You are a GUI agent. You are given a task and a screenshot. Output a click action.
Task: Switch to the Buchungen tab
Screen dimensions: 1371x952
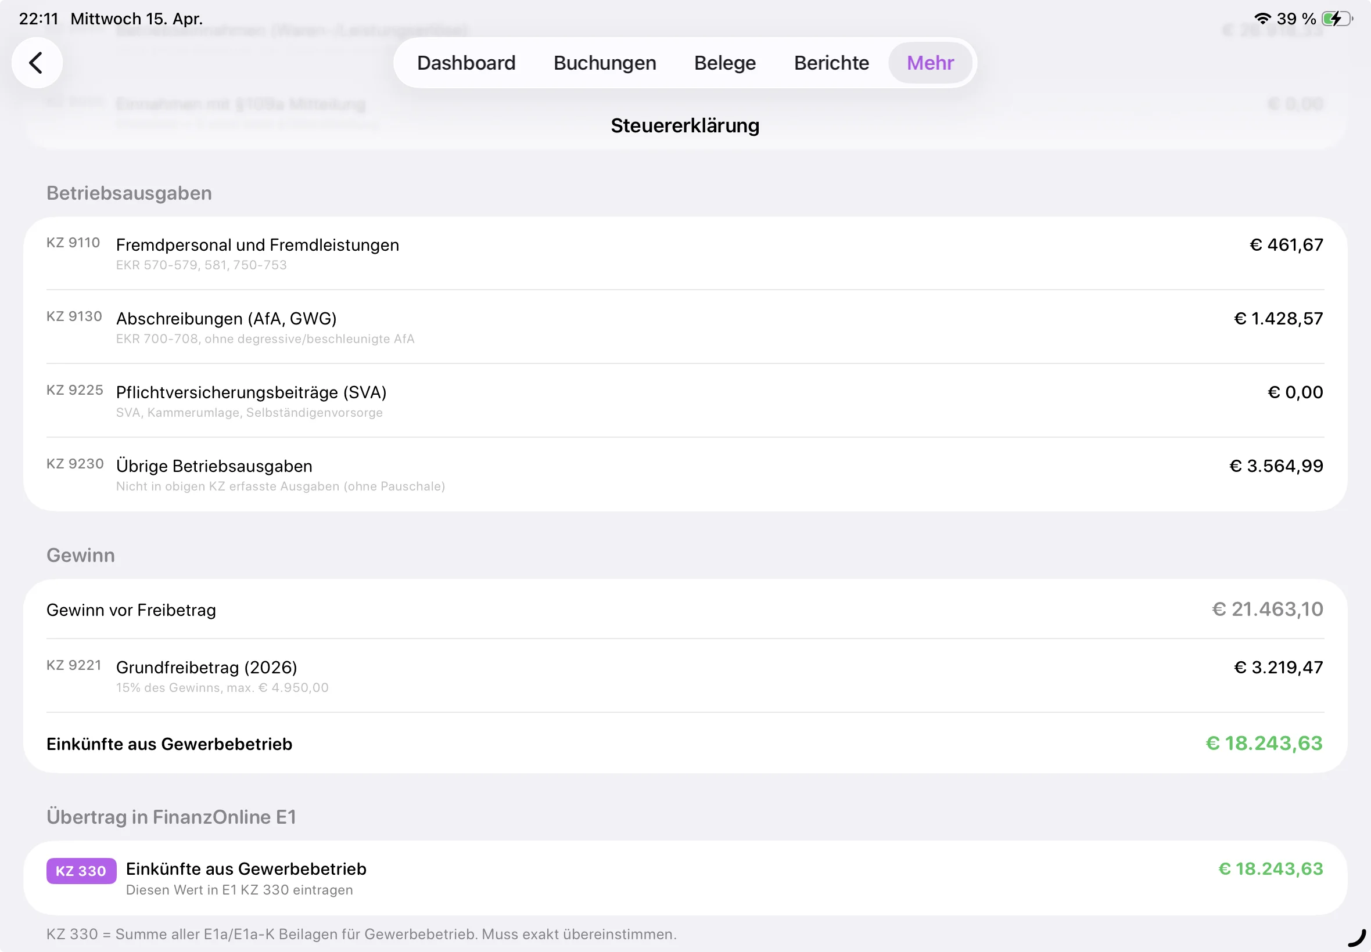coord(604,63)
